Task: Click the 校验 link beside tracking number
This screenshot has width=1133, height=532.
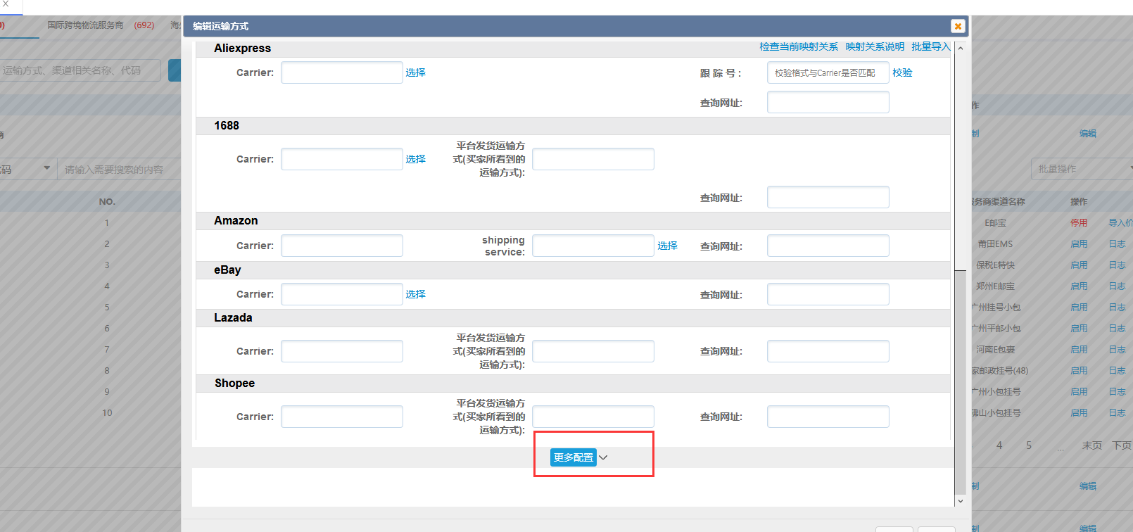Action: 902,72
